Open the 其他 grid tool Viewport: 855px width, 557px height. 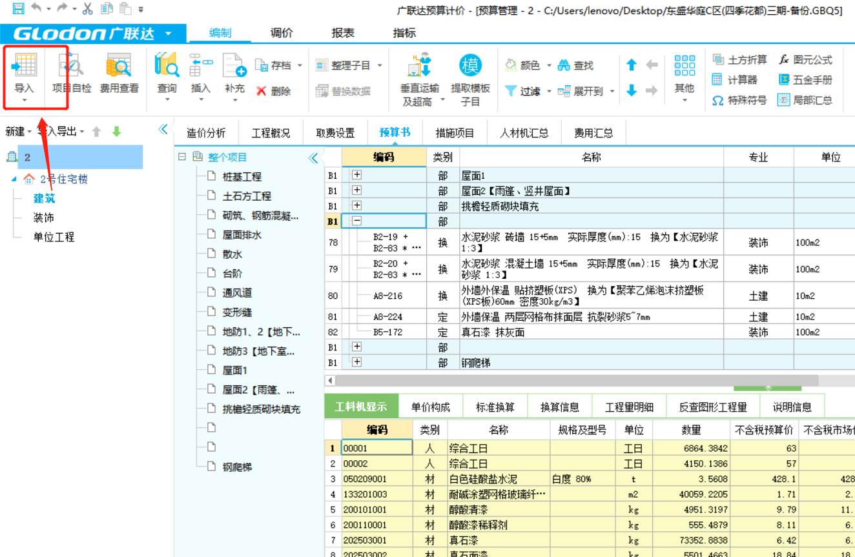(685, 77)
